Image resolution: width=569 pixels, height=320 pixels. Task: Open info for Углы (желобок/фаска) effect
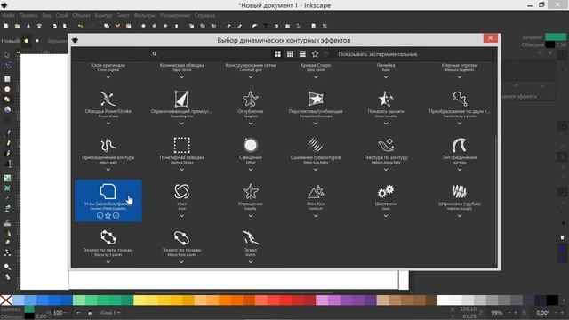[100, 215]
